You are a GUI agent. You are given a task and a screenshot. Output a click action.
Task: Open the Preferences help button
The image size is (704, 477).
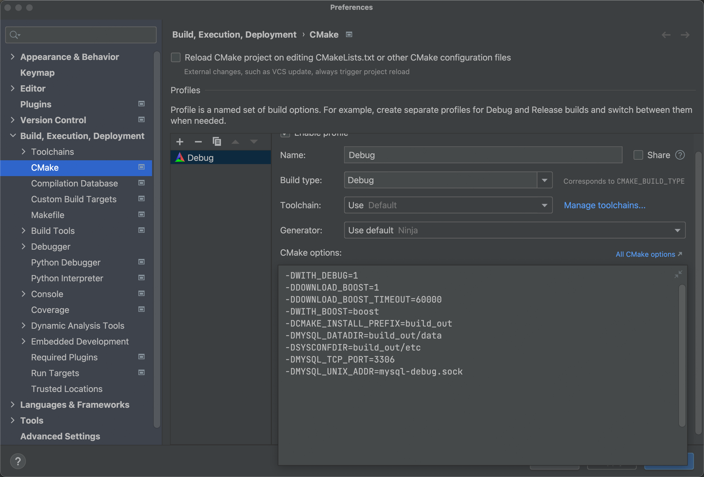click(x=18, y=461)
